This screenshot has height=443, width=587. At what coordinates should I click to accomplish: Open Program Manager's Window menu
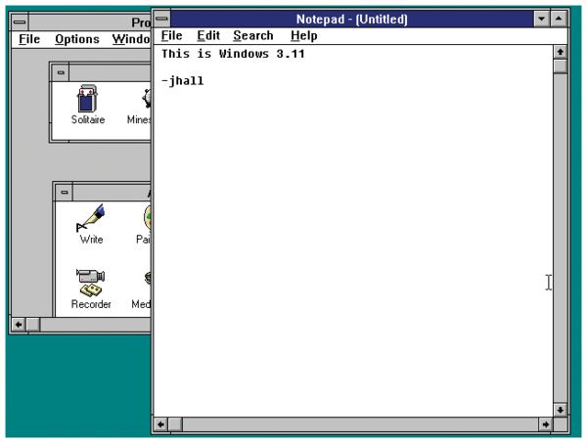tap(131, 39)
